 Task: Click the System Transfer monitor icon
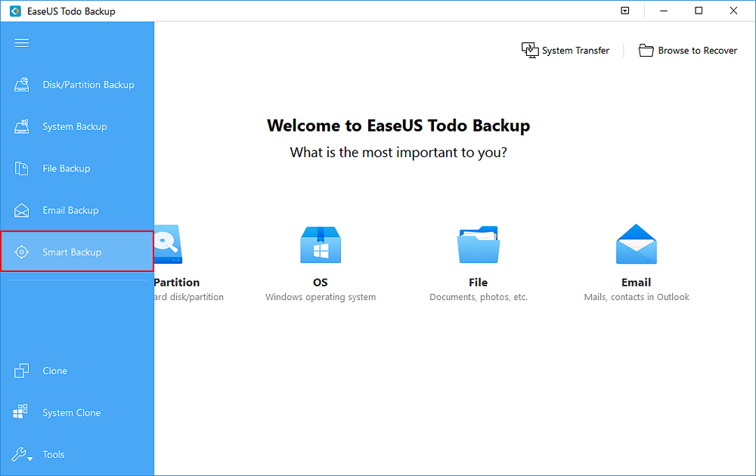pos(530,50)
